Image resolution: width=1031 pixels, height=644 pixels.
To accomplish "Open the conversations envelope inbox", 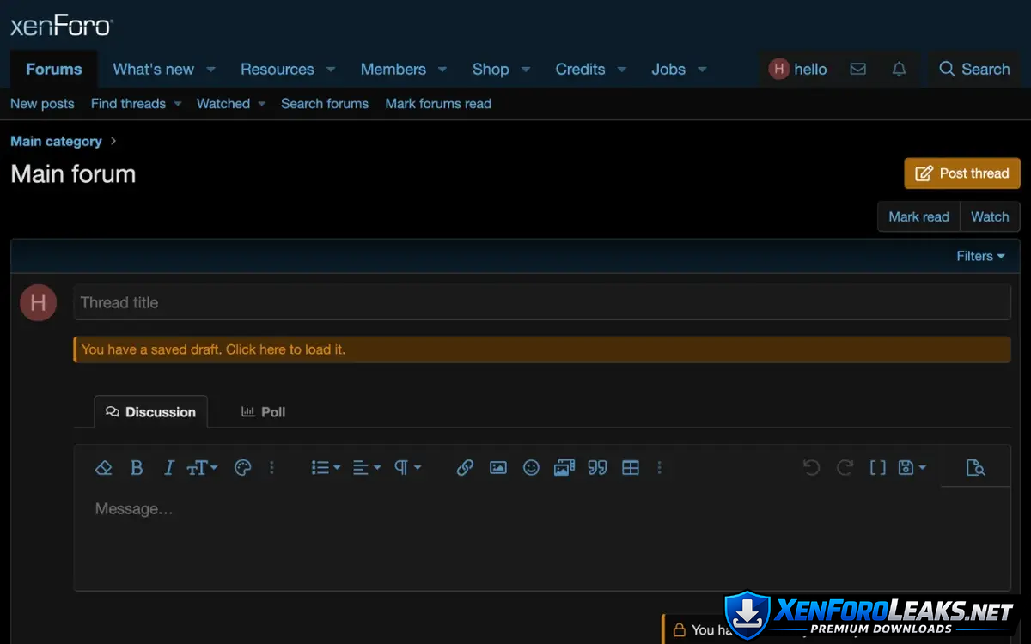I will click(x=857, y=70).
